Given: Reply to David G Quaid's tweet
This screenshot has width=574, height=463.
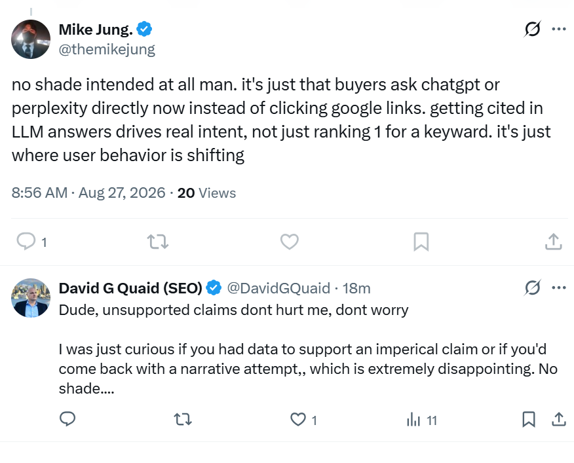Looking at the screenshot, I should point(67,419).
